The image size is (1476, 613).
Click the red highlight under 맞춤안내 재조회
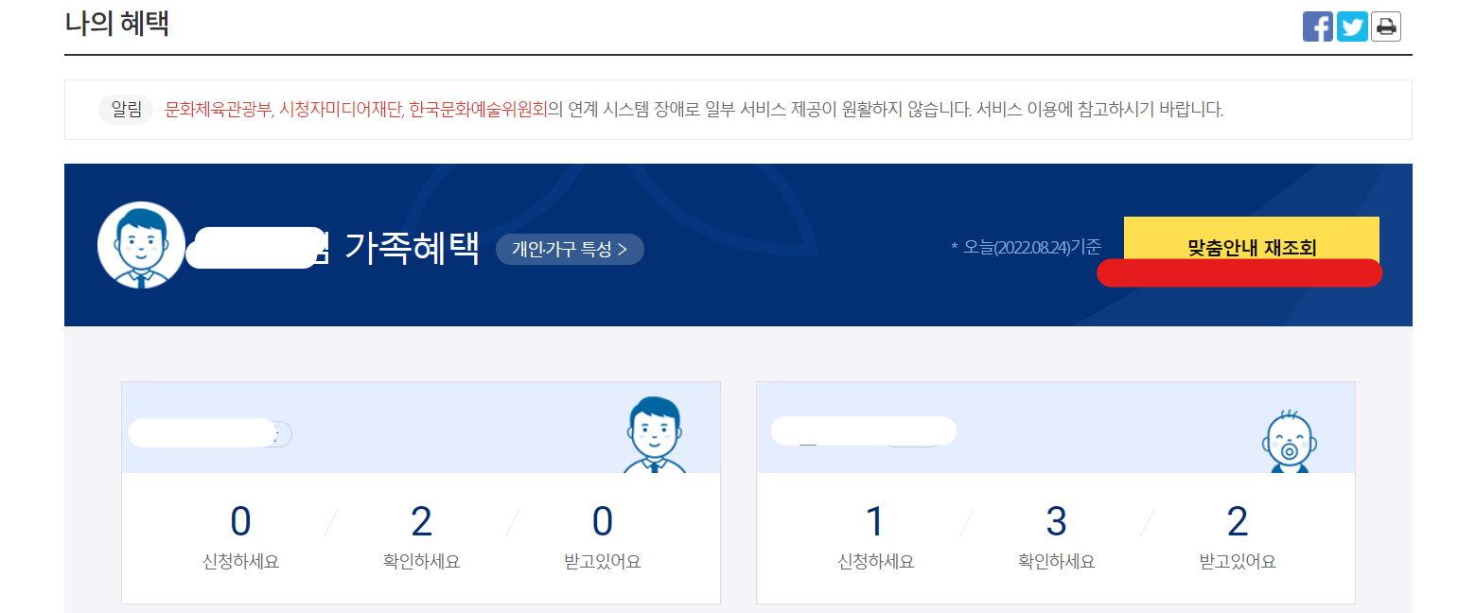(x=1239, y=273)
